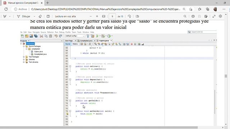Click the Build hammer icon
The height and width of the screenshot is (129, 230).
[88, 36]
